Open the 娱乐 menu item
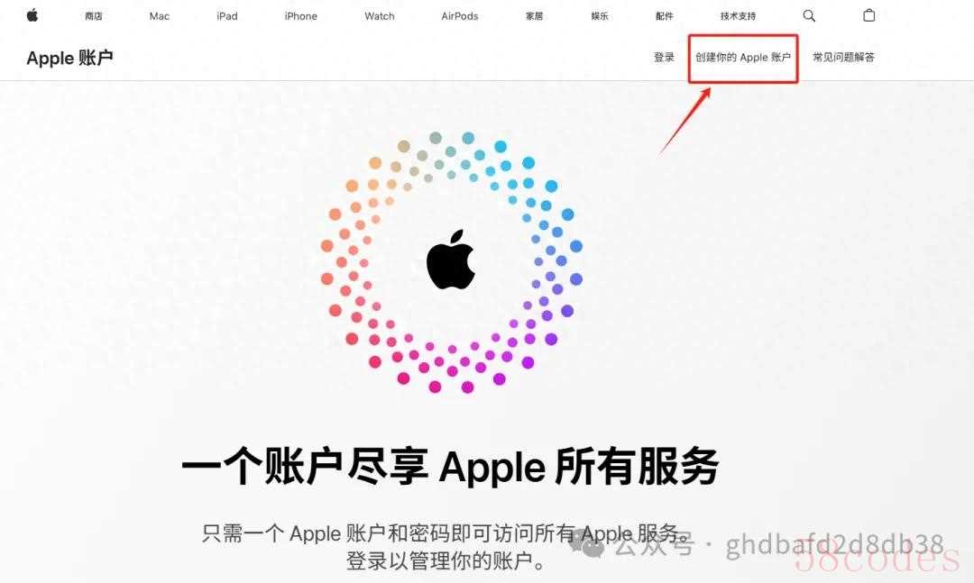This screenshot has height=583, width=974. click(x=600, y=16)
